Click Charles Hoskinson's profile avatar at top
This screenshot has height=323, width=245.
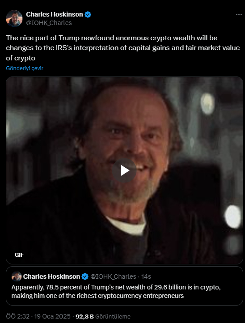[x=14, y=18]
